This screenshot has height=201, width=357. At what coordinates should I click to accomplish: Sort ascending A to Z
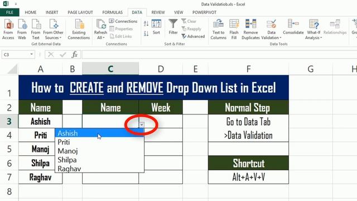click(x=146, y=23)
